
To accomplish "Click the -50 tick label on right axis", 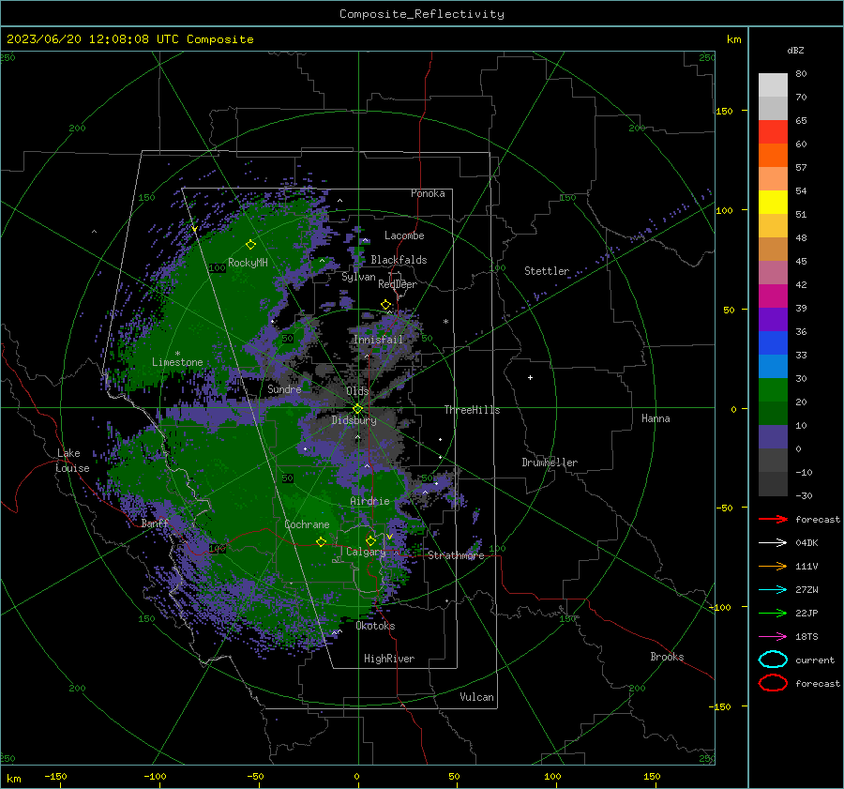I will [x=723, y=508].
